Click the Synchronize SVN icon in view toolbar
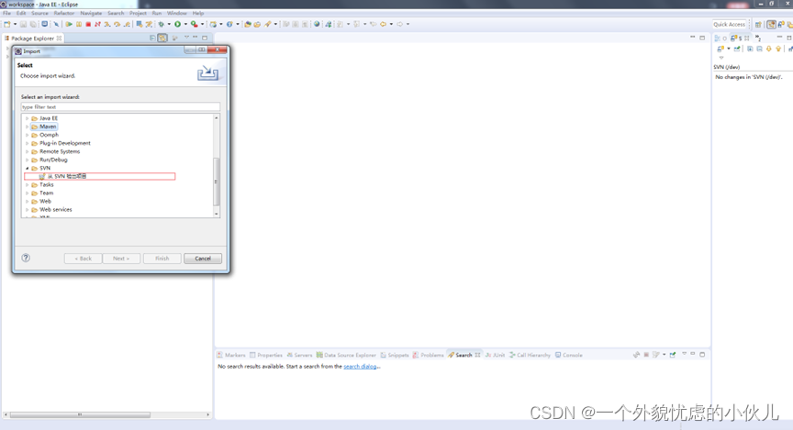This screenshot has width=793, height=430. [720, 49]
